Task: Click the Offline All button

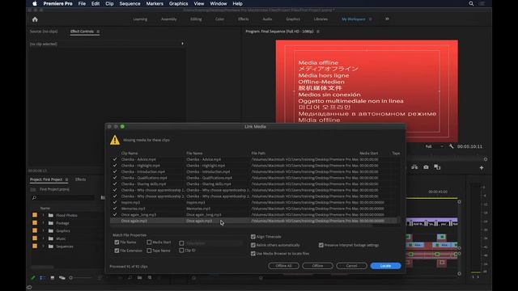Action: [x=283, y=266]
